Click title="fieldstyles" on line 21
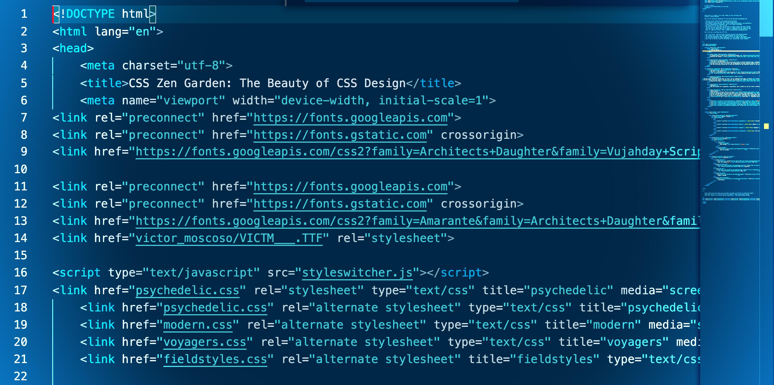This screenshot has width=774, height=385. point(534,359)
